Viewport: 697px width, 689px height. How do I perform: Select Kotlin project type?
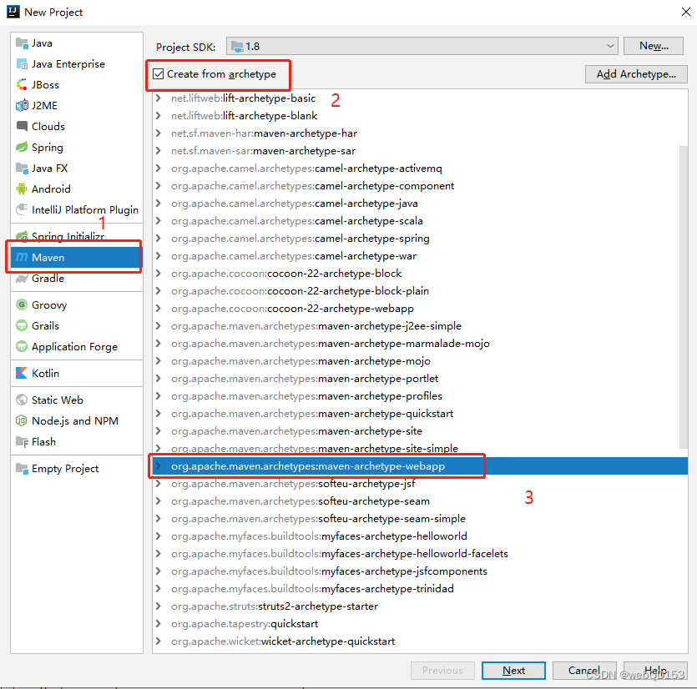77,373
